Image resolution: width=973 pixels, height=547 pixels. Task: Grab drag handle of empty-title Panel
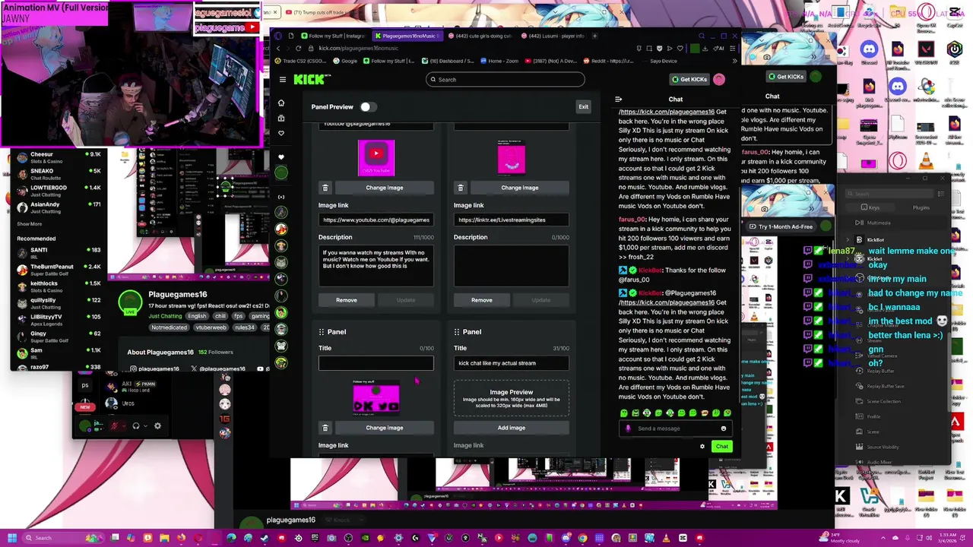point(322,332)
